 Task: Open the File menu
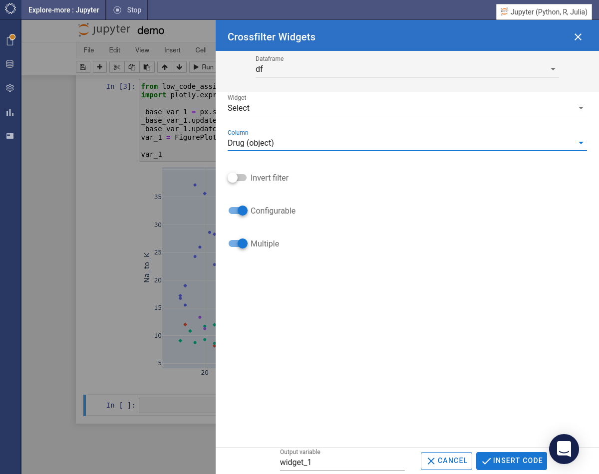[89, 50]
